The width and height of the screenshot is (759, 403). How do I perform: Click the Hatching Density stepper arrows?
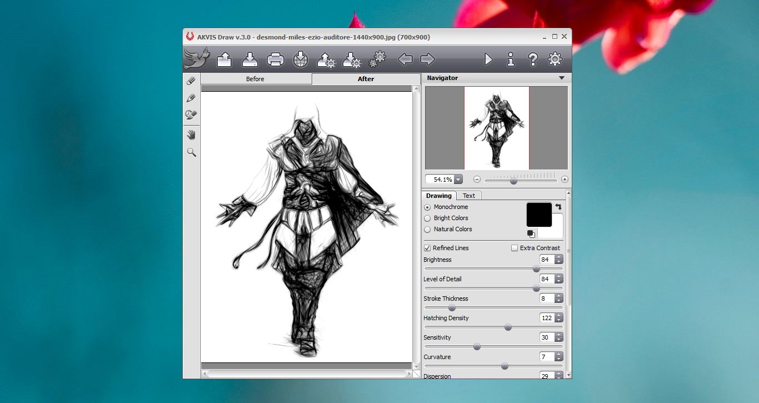pos(558,318)
